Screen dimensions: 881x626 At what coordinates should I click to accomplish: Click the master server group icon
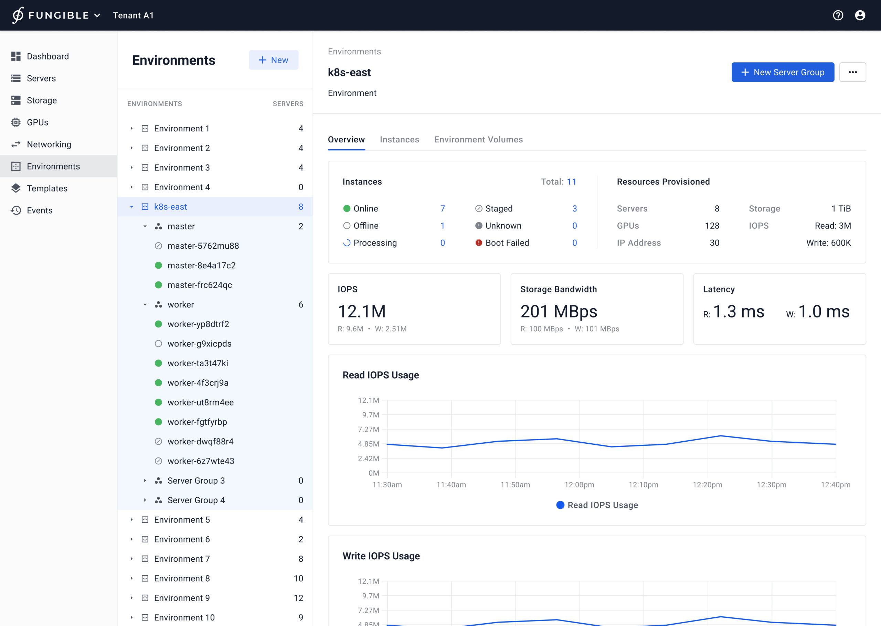pyautogui.click(x=158, y=226)
